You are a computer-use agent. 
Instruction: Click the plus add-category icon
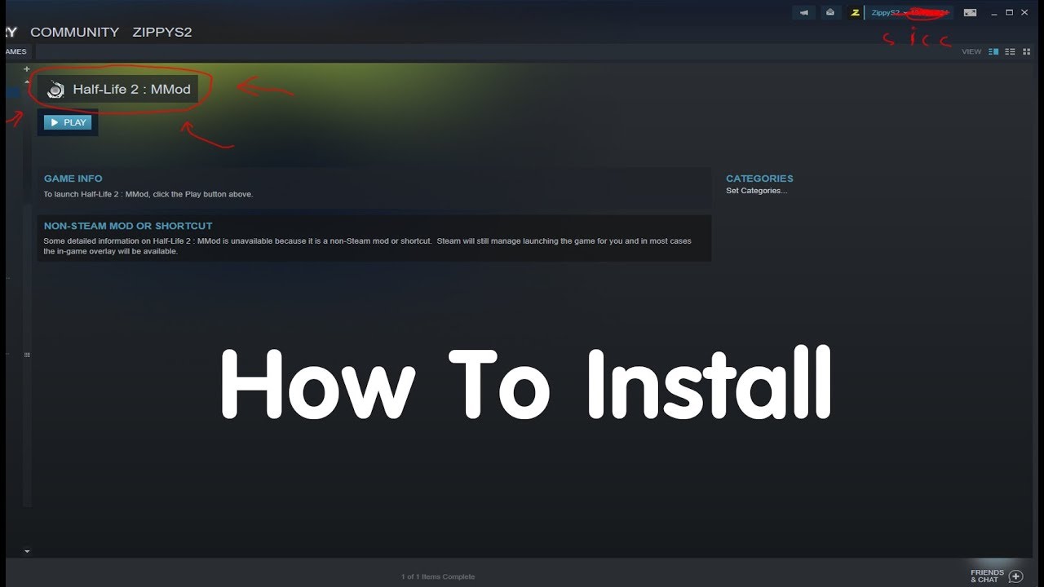pos(27,69)
